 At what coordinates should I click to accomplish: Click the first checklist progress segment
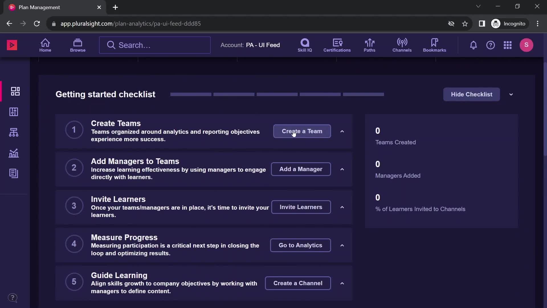click(191, 94)
